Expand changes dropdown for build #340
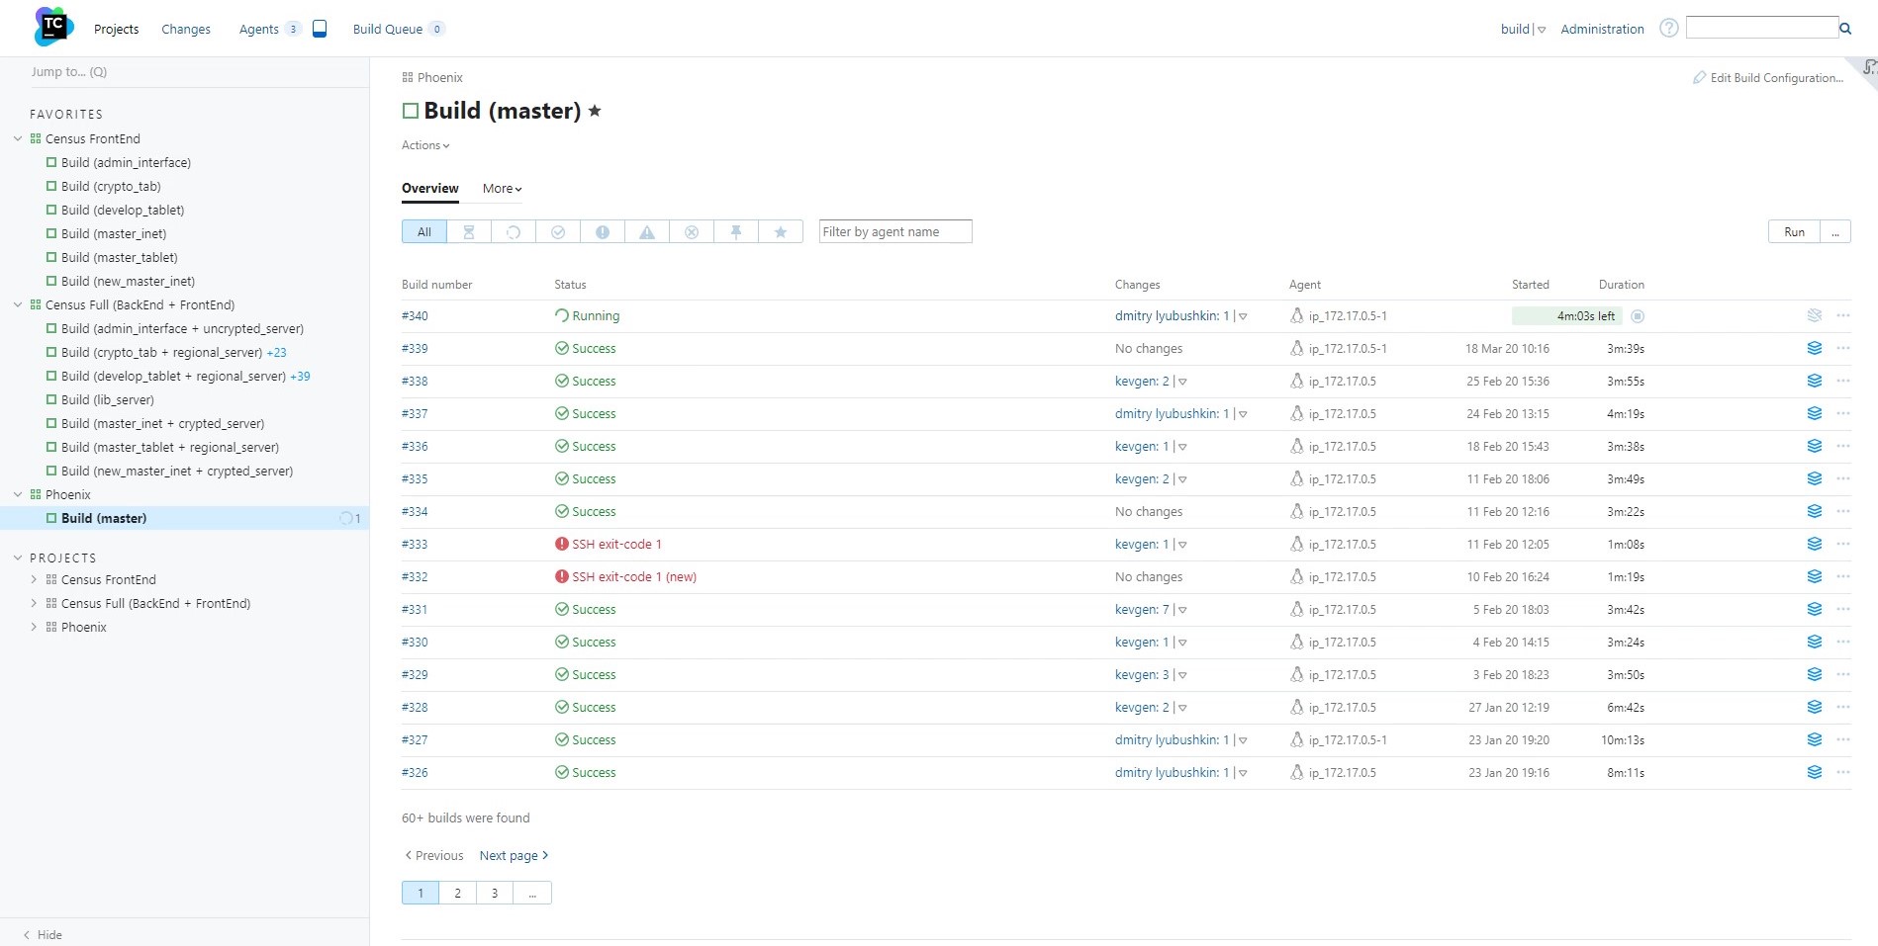This screenshot has width=1878, height=946. [1243, 316]
